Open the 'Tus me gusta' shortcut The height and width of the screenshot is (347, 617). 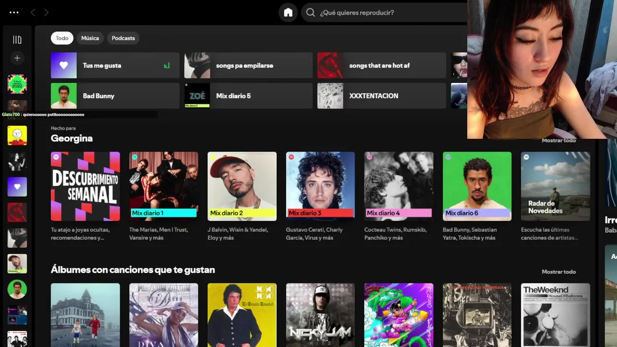point(115,66)
